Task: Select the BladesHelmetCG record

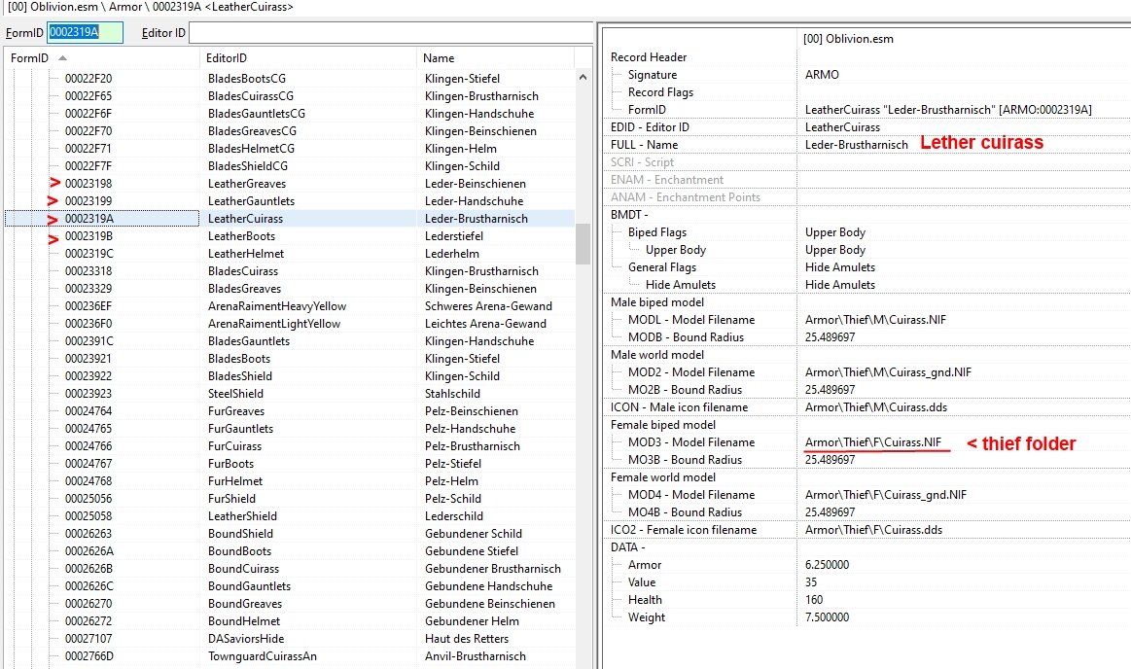Action: [x=290, y=149]
